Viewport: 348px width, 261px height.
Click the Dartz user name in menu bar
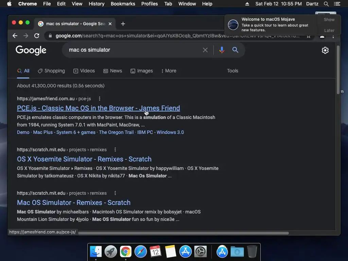(x=312, y=4)
